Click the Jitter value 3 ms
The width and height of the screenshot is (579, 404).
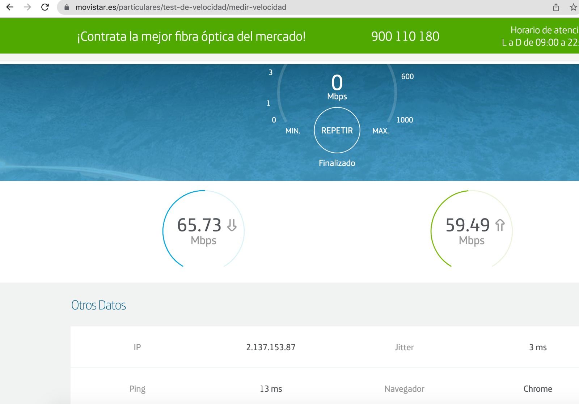coord(538,347)
